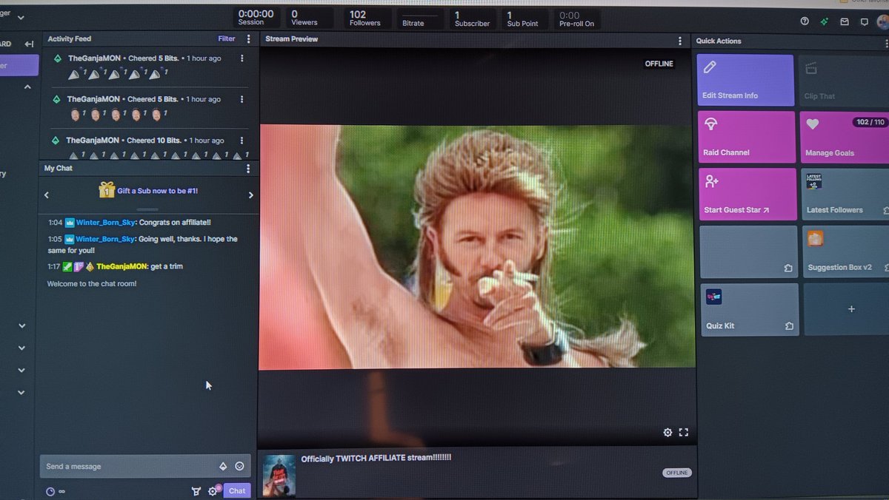Viewport: 889px width, 500px height.
Task: Open Latest Followers quick action
Action: tap(847, 194)
